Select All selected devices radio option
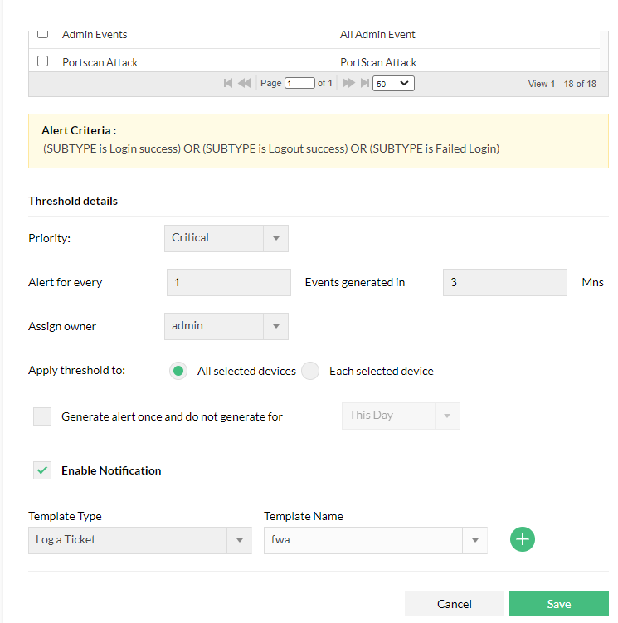This screenshot has height=623, width=618. [178, 371]
